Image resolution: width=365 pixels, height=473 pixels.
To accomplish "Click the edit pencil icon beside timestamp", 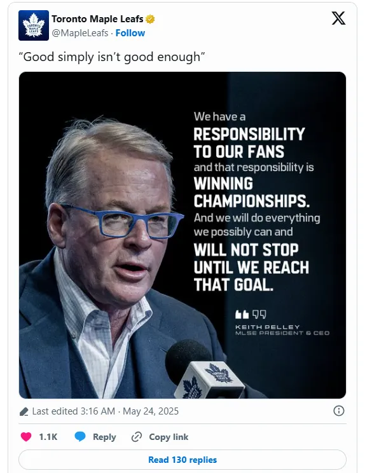I will tap(24, 411).
